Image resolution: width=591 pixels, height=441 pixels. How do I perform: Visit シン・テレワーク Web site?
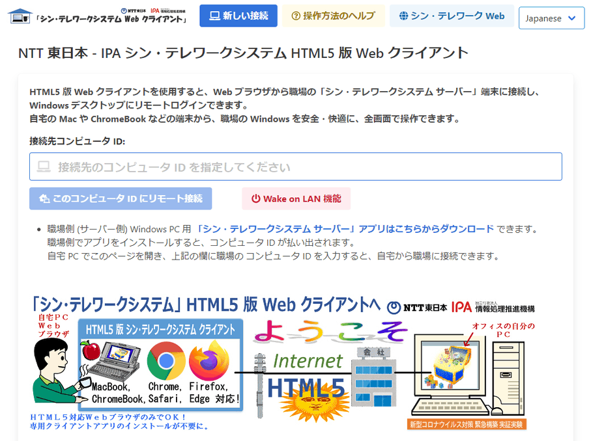(452, 16)
